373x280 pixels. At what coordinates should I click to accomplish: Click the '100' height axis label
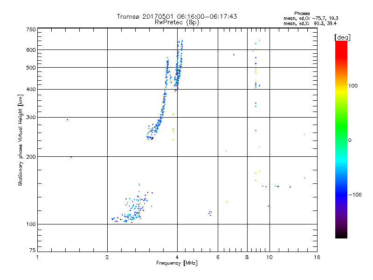click(31, 224)
